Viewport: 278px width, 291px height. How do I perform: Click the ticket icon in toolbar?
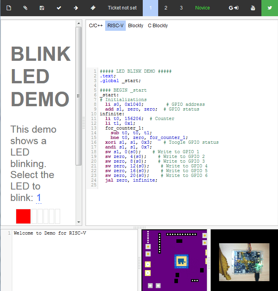(x=93, y=8)
